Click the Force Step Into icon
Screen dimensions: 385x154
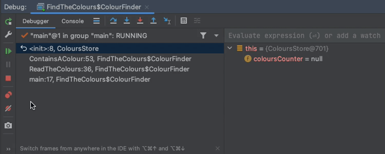(140, 21)
